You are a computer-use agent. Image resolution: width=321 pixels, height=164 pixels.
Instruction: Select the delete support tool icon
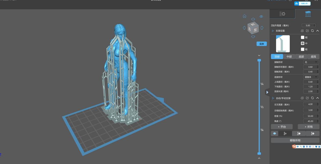coord(299,133)
